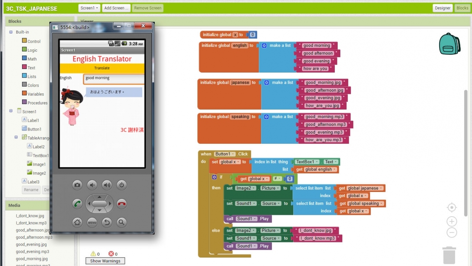
Task: Click the Translate button in emulator
Action: point(102,68)
